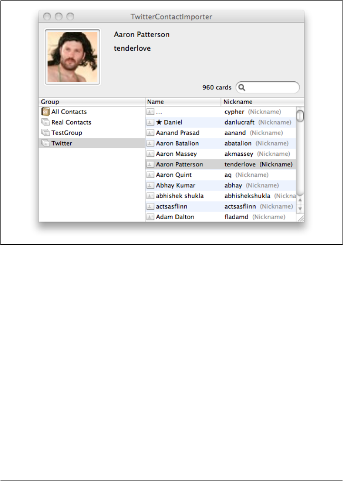Click Aaron Patterson's profile photo
Image resolution: width=343 pixels, height=481 pixels.
(x=73, y=57)
